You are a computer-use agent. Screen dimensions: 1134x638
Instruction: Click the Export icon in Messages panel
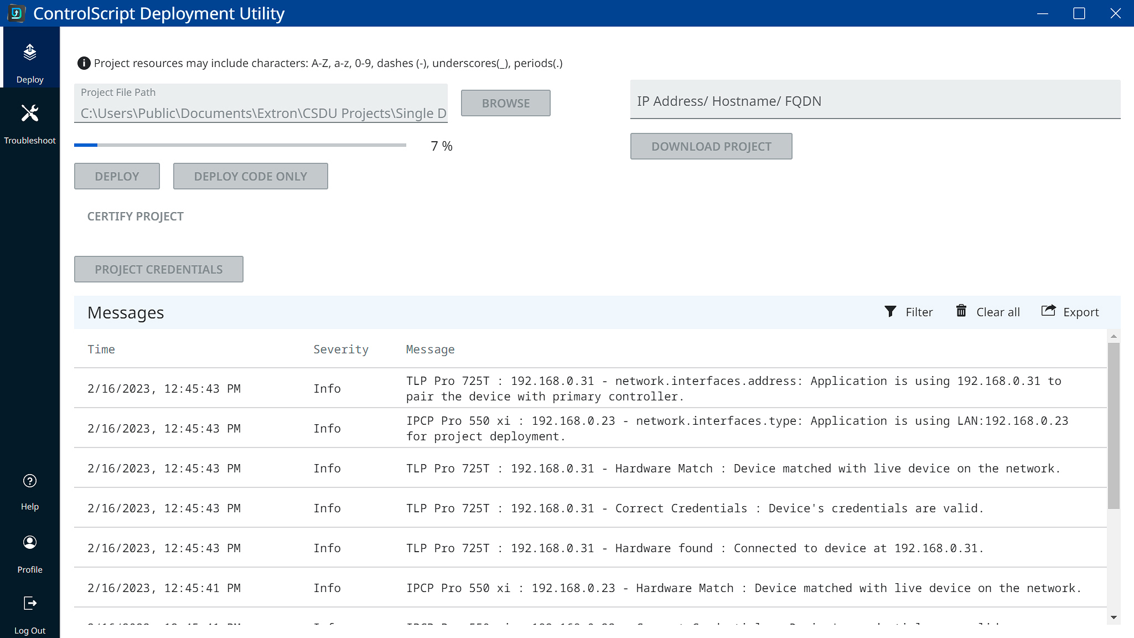(x=1048, y=312)
